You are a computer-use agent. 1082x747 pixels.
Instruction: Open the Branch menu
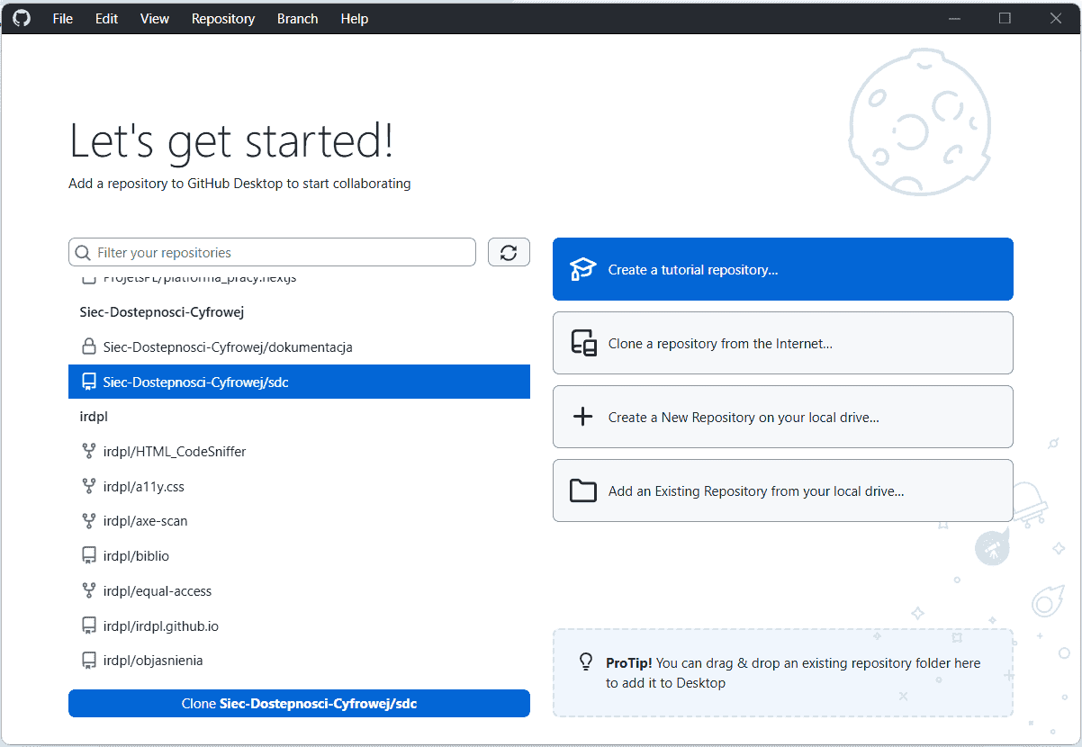297,19
